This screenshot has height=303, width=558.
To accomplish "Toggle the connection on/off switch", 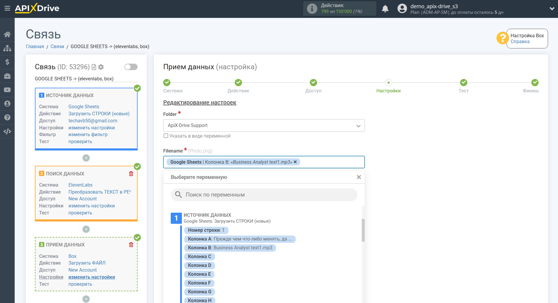I will (131, 67).
